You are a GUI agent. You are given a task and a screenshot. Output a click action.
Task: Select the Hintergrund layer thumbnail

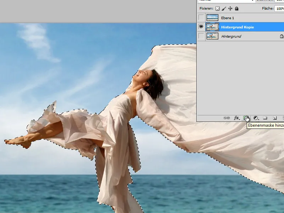[212, 36]
